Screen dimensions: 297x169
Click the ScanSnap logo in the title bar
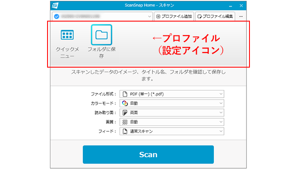point(55,5)
